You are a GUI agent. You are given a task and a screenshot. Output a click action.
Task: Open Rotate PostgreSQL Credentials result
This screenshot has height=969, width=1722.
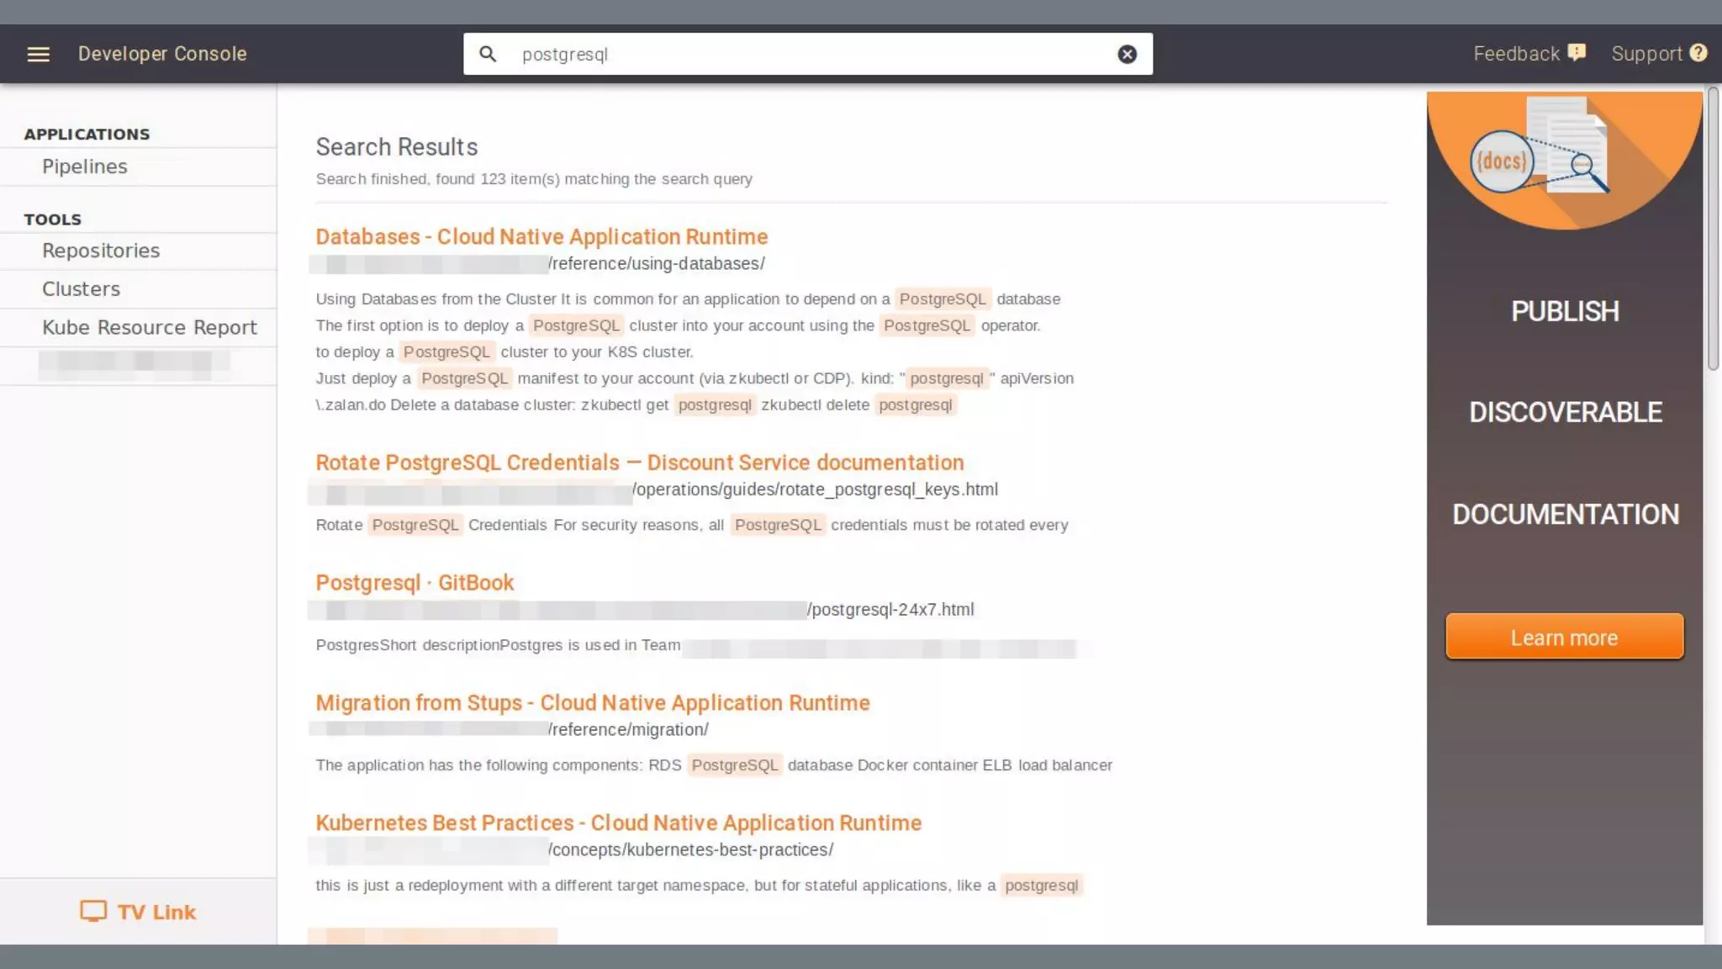[639, 463]
